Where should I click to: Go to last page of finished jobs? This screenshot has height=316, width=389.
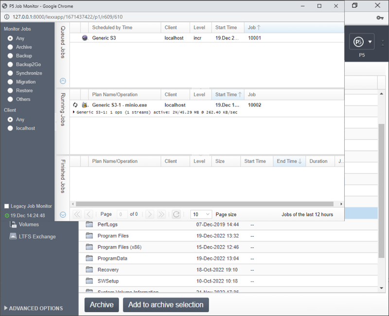[x=161, y=214]
